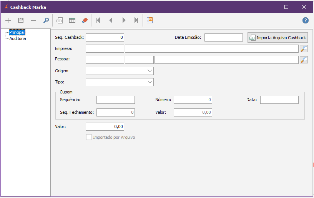Maximize the Cashback Marka window
314x198 pixels.
click(x=286, y=7)
